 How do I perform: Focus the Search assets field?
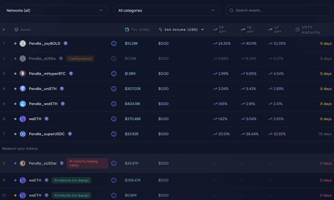coord(279,10)
